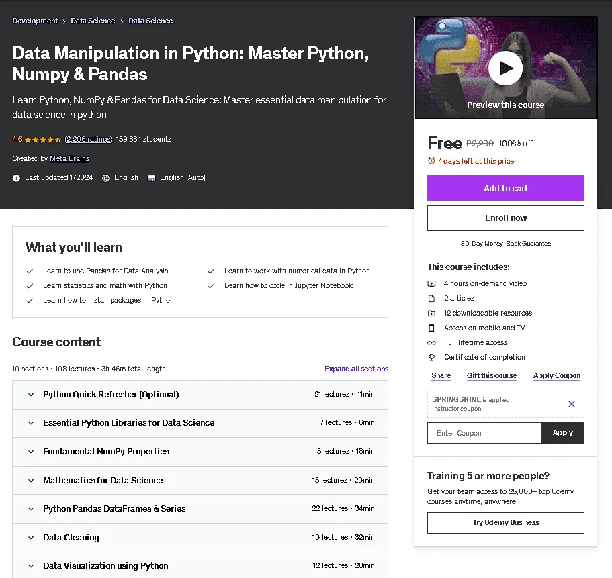Image resolution: width=612 pixels, height=578 pixels.
Task: Click the video icon beside on-demand video
Action: coord(431,283)
